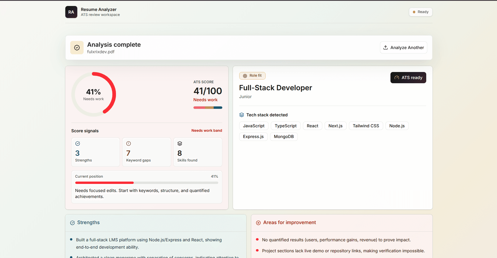The image size is (497, 258).
Task: Open the 8 Skills found signal card
Action: tap(198, 152)
